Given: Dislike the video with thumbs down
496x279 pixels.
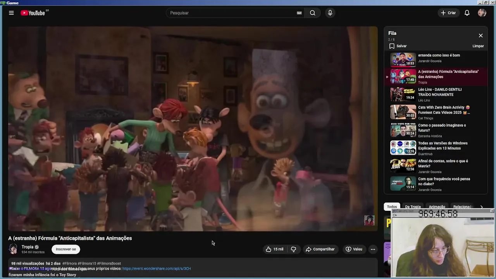Looking at the screenshot, I should click(293, 249).
